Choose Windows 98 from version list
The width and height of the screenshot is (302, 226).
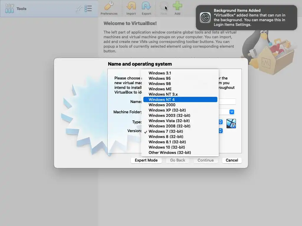click(x=180, y=84)
